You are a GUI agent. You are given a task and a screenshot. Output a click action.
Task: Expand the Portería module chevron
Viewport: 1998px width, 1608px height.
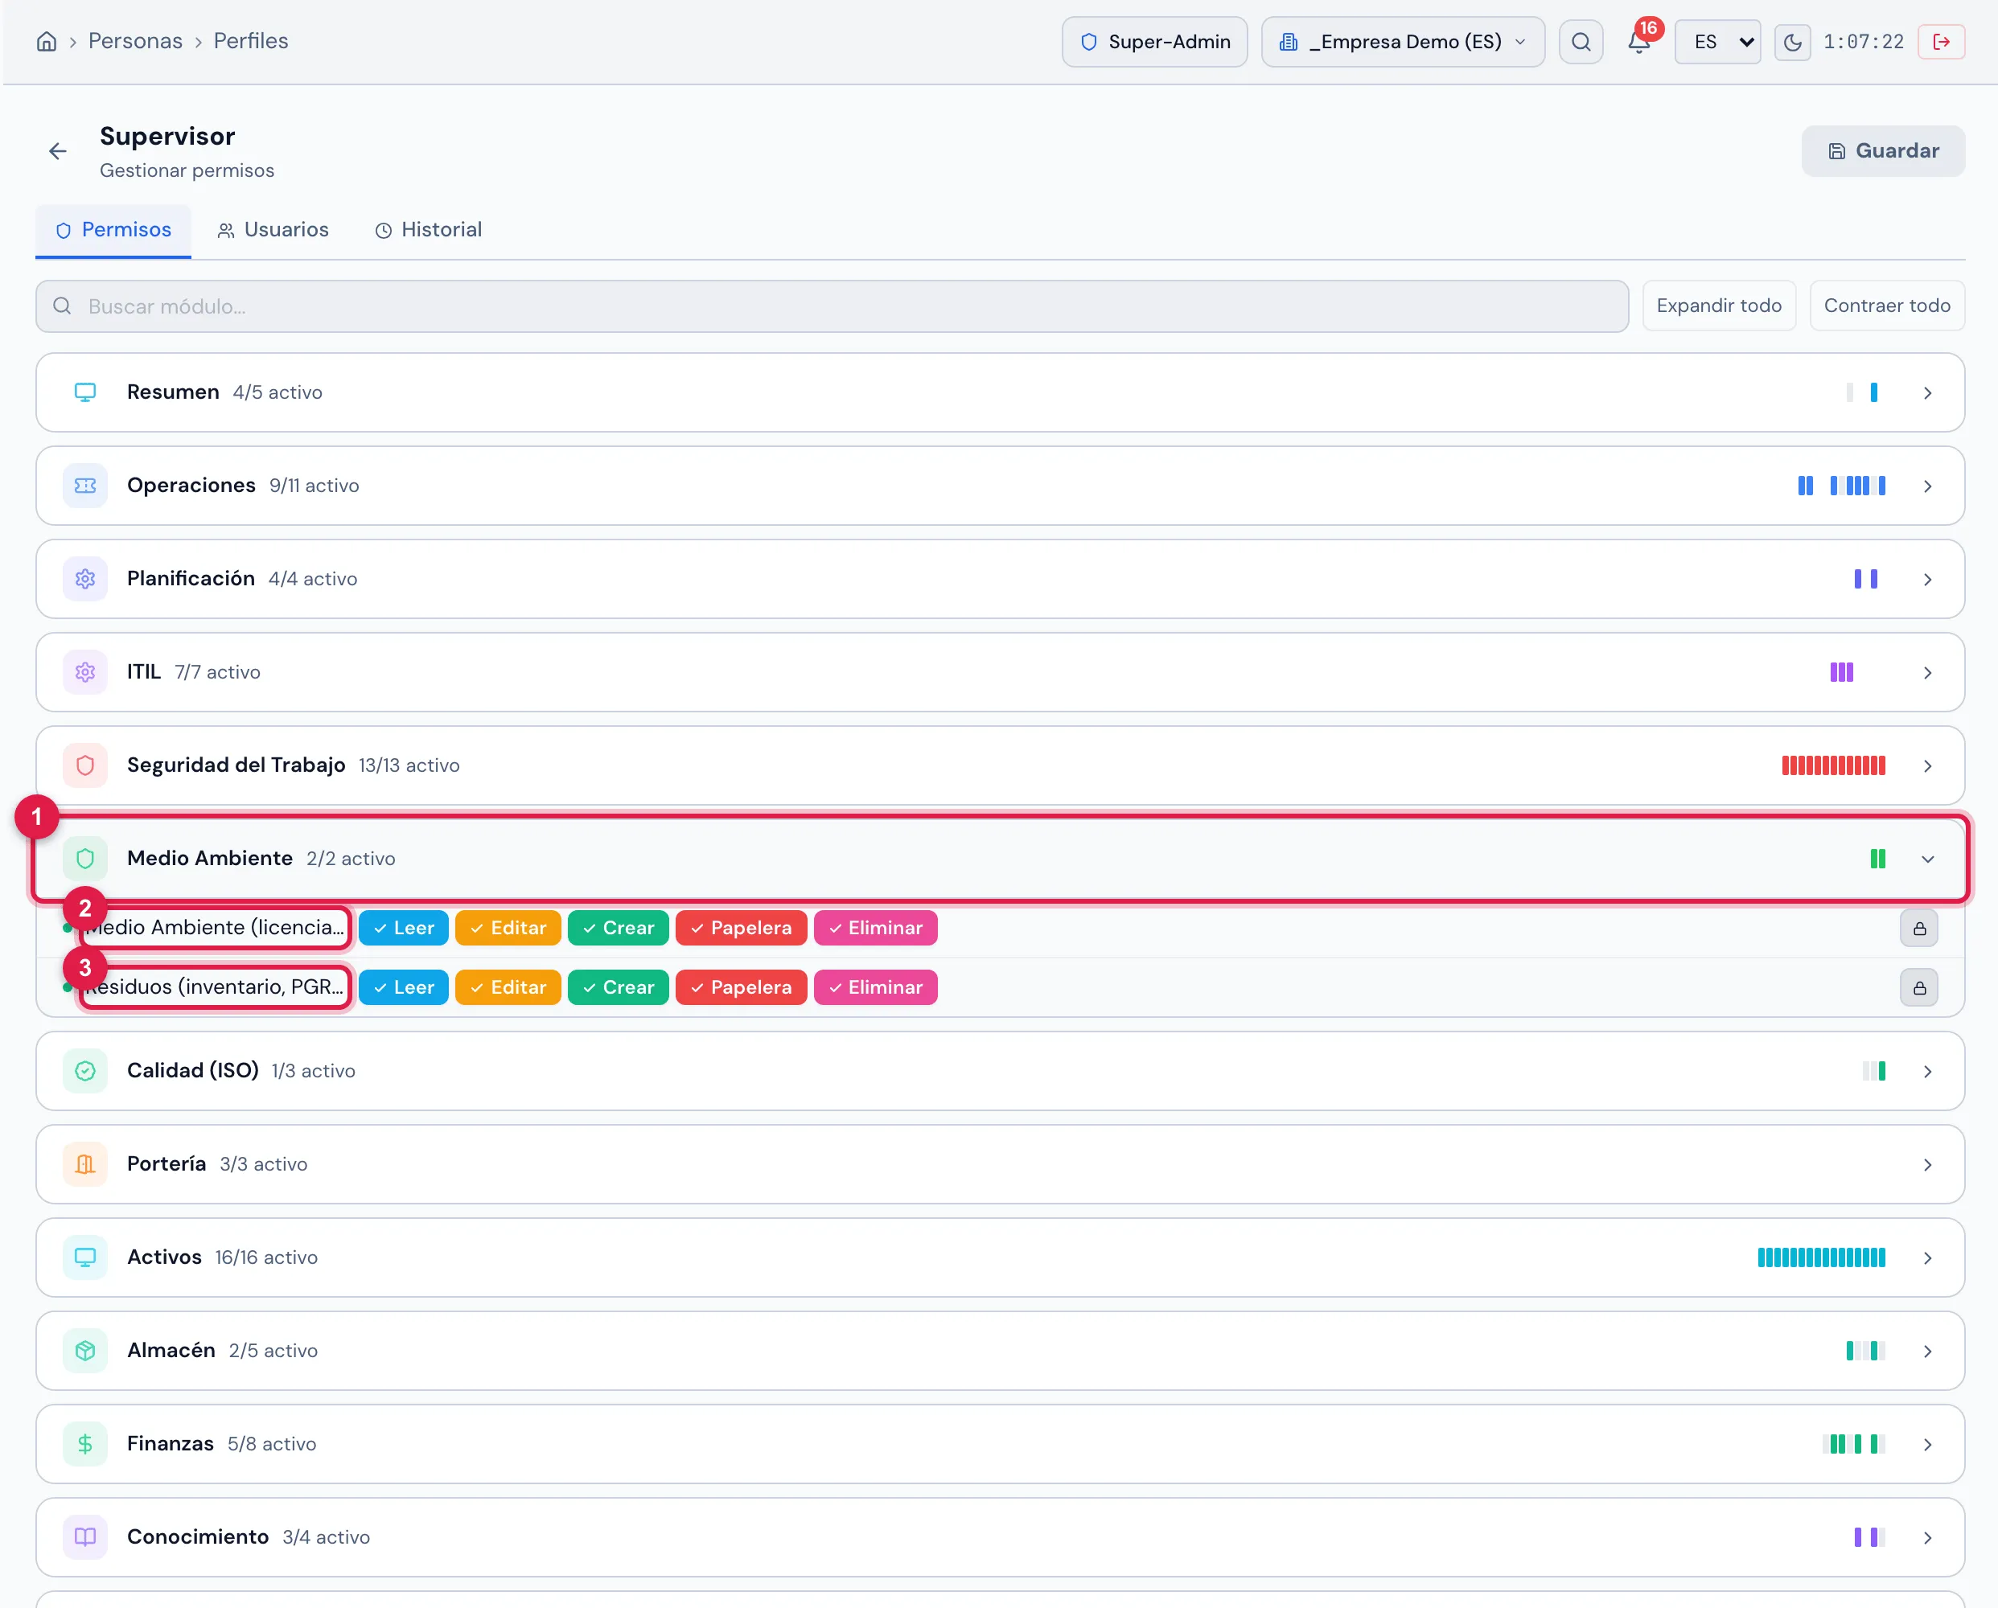pos(1927,1164)
